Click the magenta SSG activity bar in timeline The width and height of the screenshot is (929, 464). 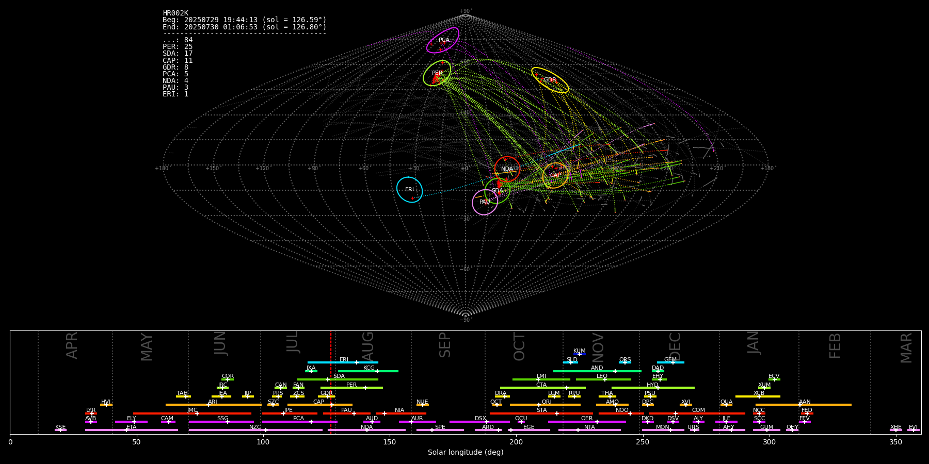coord(221,422)
